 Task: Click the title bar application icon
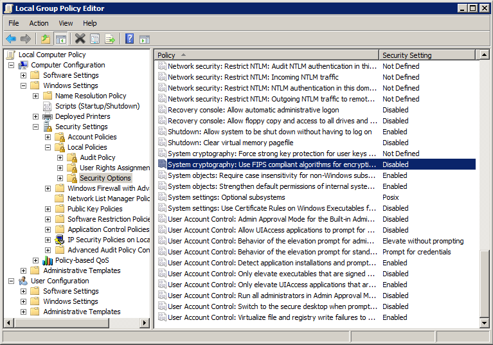coord(8,8)
